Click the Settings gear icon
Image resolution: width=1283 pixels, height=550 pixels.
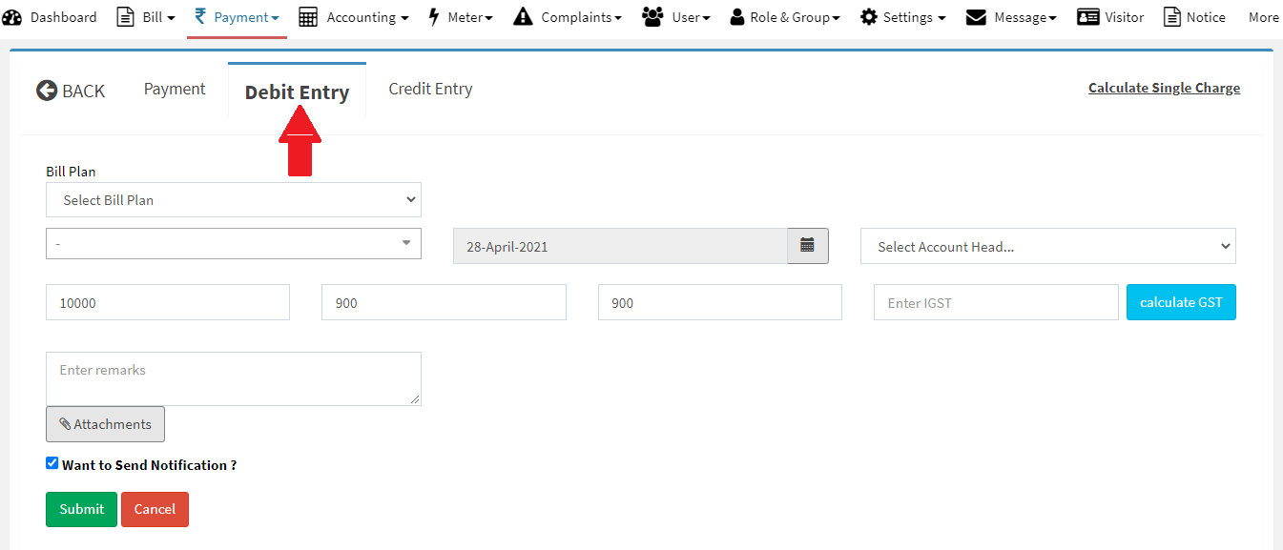click(x=868, y=17)
